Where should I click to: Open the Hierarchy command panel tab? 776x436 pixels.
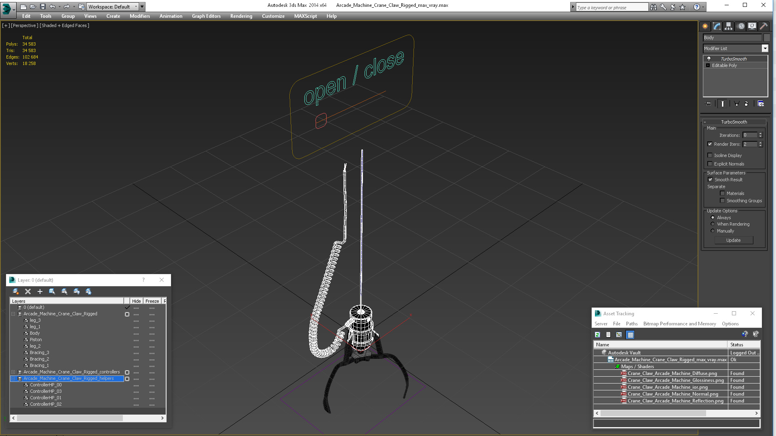[728, 26]
